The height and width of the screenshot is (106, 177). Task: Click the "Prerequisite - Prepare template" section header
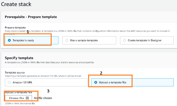[x=31, y=17]
